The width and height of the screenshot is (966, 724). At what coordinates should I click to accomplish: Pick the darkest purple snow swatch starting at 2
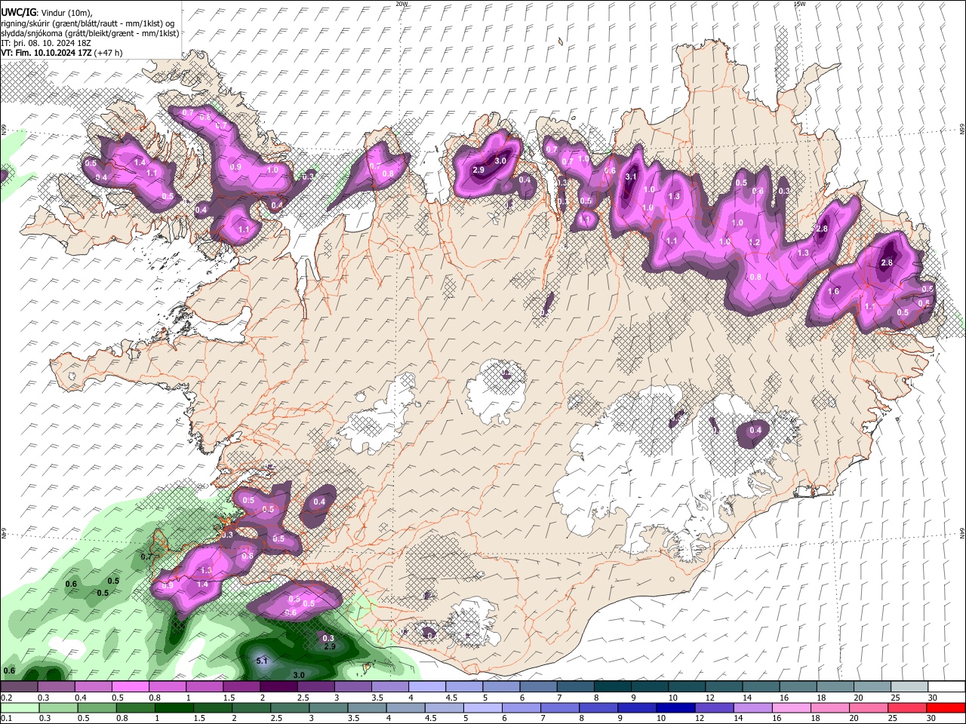278,687
